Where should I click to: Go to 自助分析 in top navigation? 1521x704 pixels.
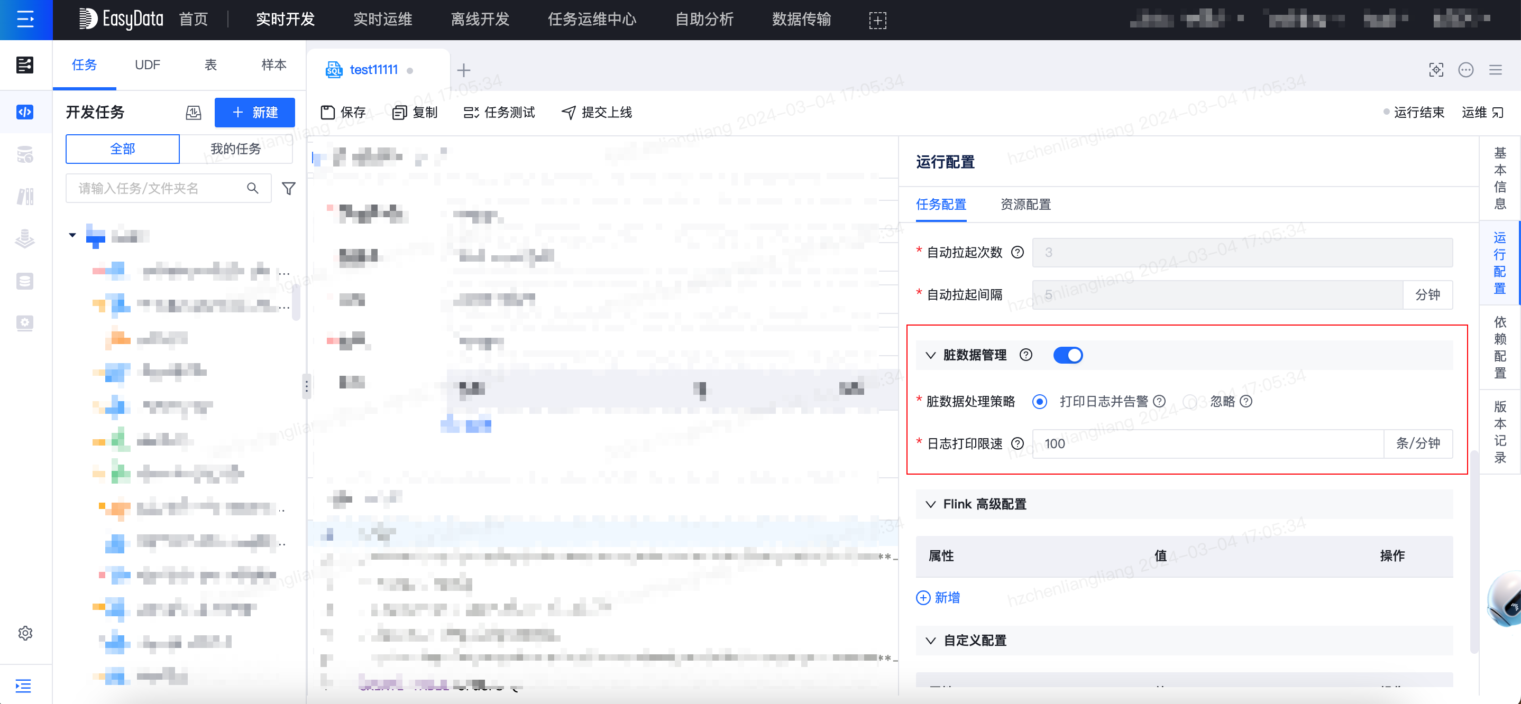point(704,20)
